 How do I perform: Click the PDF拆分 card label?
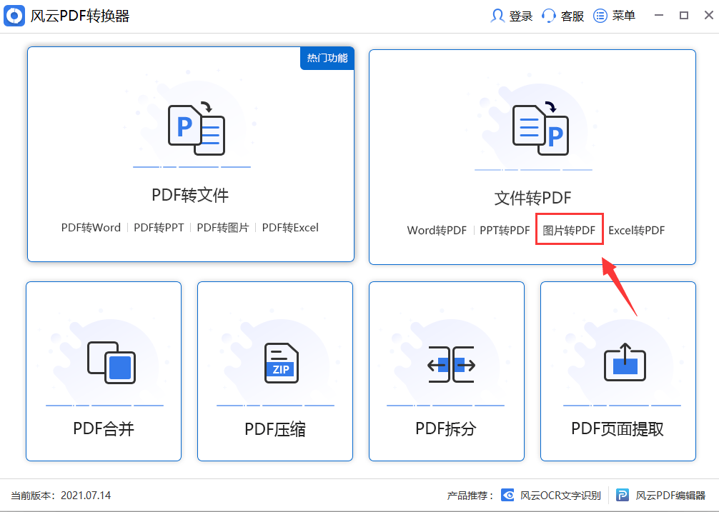446,429
